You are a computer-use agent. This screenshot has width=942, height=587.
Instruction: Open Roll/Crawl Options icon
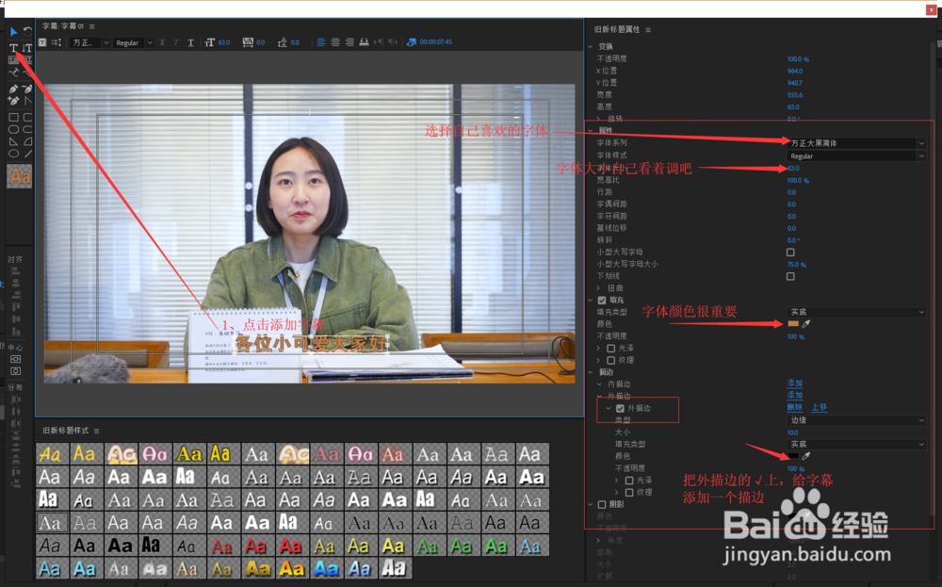[x=57, y=42]
